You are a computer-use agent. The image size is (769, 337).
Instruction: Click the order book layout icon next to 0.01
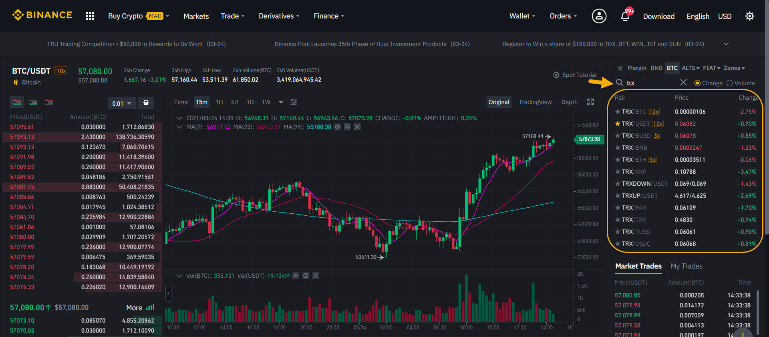(146, 103)
